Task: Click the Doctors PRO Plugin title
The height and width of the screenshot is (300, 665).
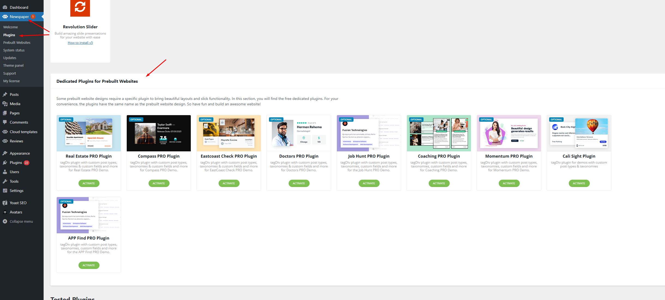Action: coord(299,156)
